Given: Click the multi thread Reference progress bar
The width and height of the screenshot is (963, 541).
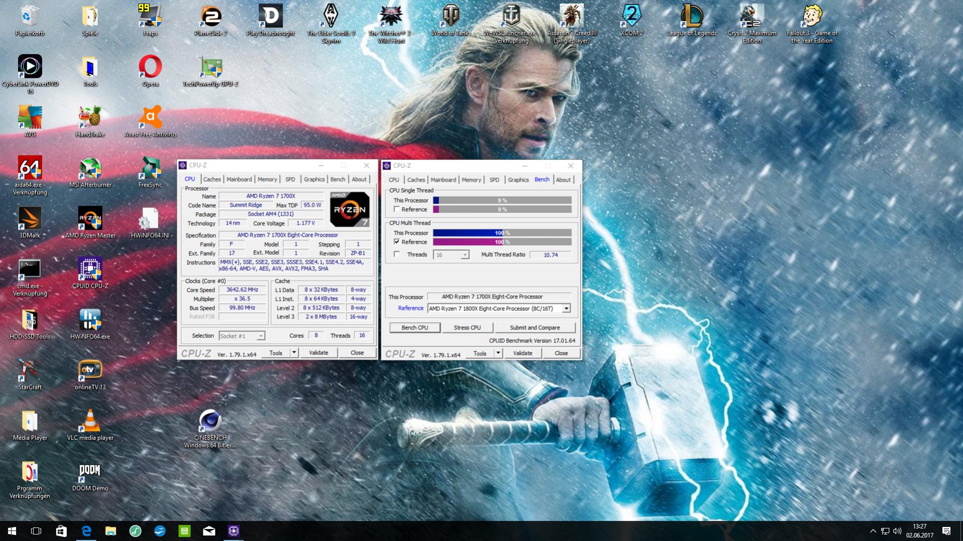Looking at the screenshot, I should click(x=502, y=242).
